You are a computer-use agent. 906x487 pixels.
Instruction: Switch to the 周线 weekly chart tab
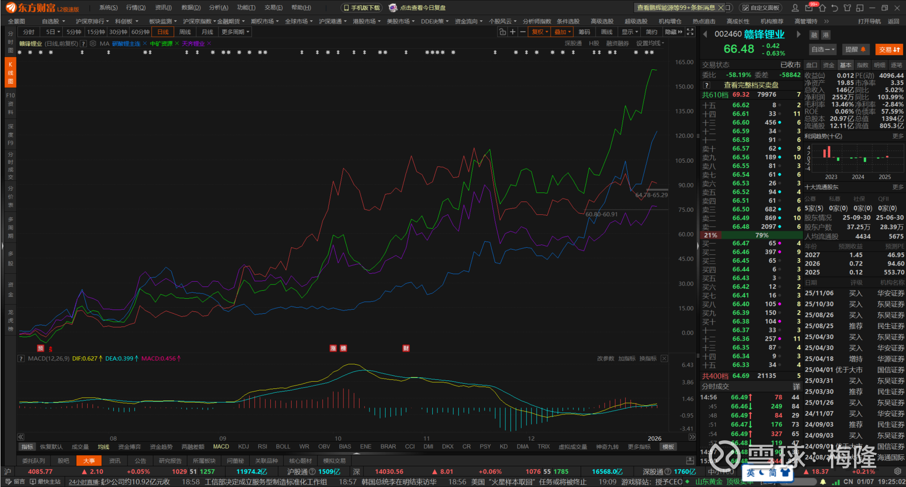click(185, 32)
